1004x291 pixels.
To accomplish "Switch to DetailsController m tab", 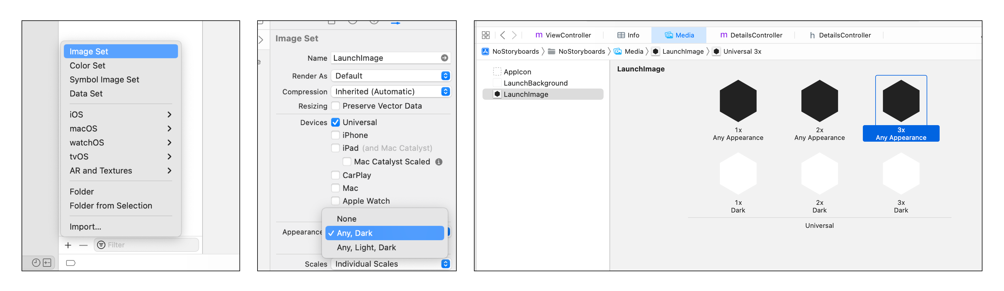I will 751,35.
